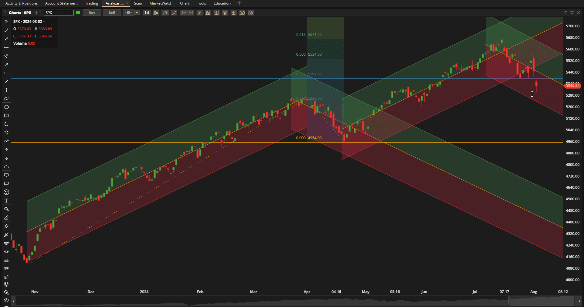
Task: Open the candlestick chart type selector
Action: (156, 12)
